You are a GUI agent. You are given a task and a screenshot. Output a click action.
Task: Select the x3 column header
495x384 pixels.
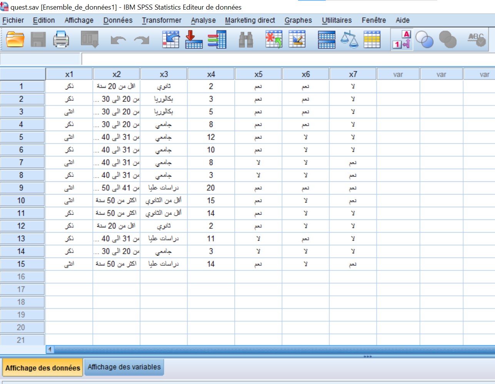pos(164,74)
